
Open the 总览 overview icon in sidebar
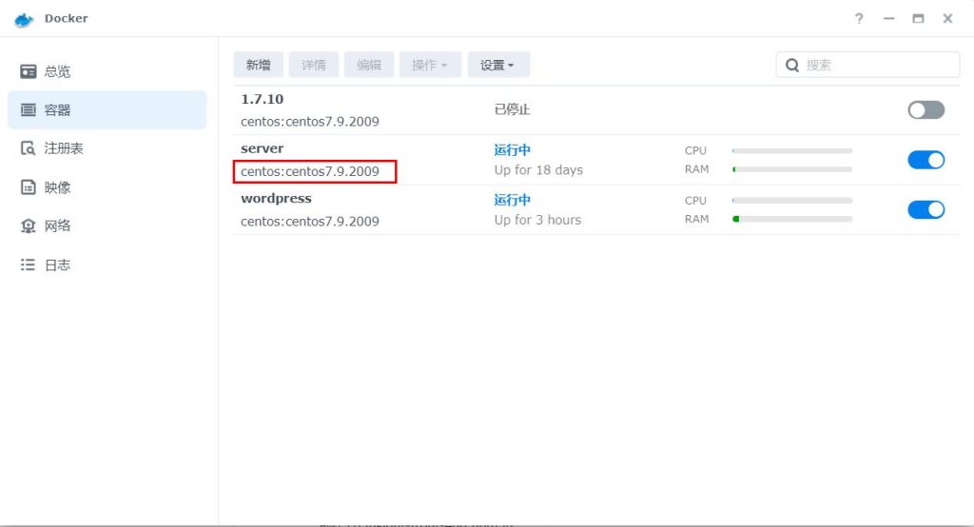click(x=29, y=71)
